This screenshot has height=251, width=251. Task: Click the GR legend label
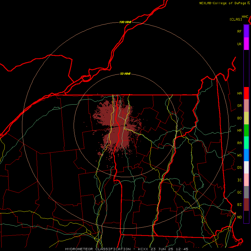click(x=239, y=106)
